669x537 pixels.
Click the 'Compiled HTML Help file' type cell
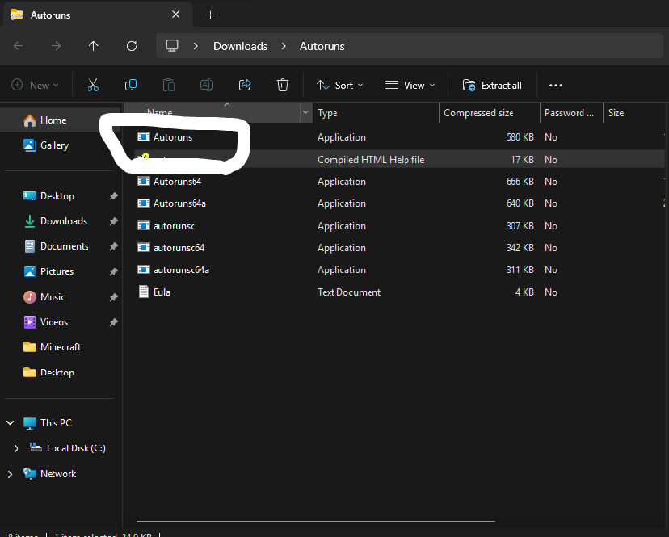(371, 160)
